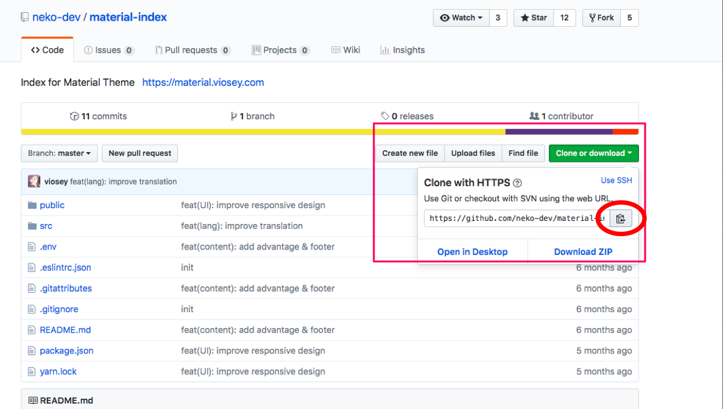
Task: Switch cloning to Use SSH
Action: [x=616, y=181]
